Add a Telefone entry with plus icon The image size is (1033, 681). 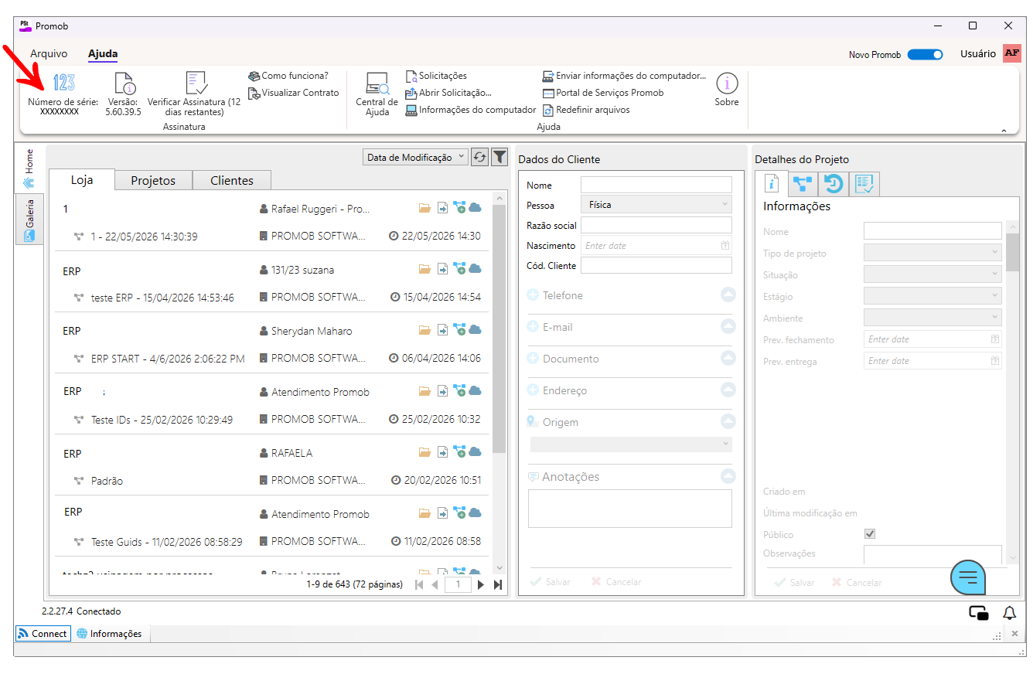(x=533, y=295)
